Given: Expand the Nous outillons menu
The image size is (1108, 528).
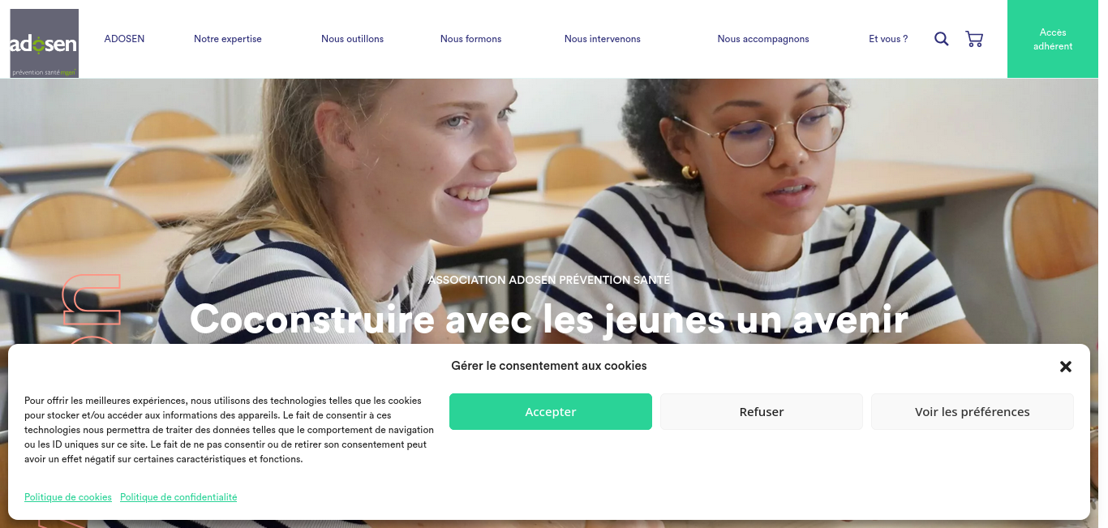Looking at the screenshot, I should pos(352,39).
